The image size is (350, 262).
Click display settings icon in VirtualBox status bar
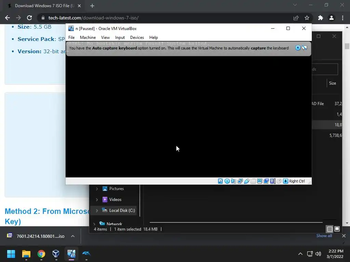(x=260, y=181)
